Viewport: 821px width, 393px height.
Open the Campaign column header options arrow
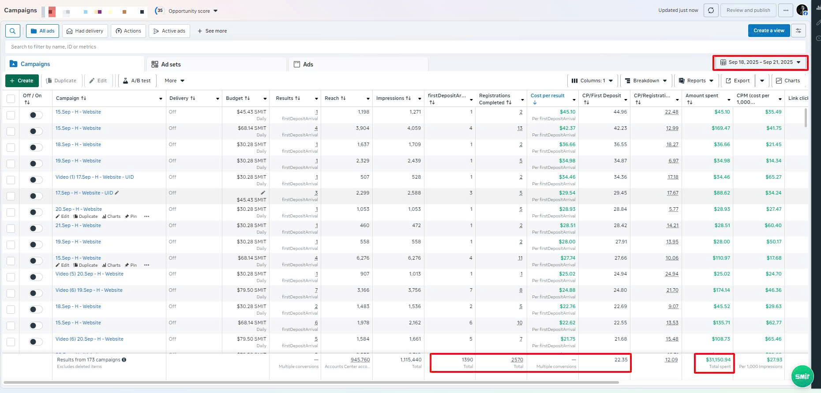coord(161,99)
